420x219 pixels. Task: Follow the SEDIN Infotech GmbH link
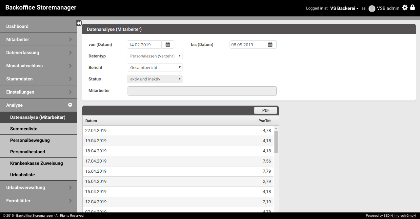click(x=400, y=216)
